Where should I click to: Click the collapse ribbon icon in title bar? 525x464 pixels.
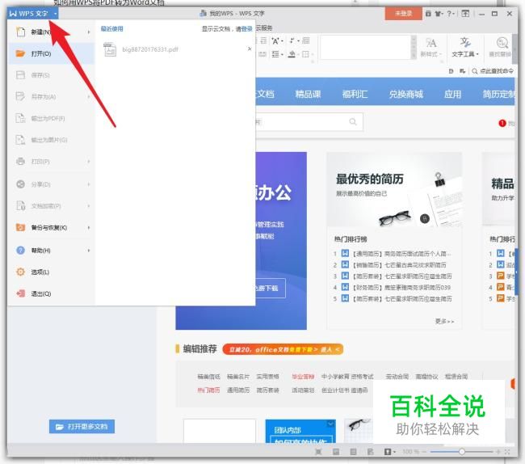pos(465,14)
